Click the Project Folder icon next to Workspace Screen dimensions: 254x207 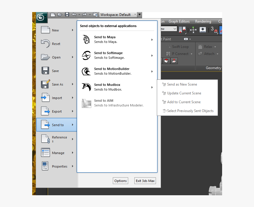tap(95, 15)
